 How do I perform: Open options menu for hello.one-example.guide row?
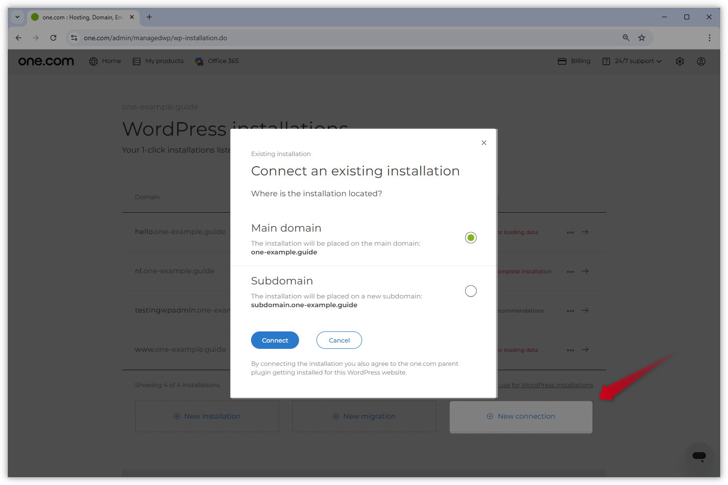point(570,232)
